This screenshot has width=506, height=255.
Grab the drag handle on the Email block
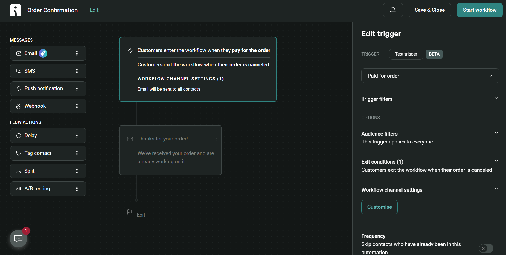click(x=77, y=53)
